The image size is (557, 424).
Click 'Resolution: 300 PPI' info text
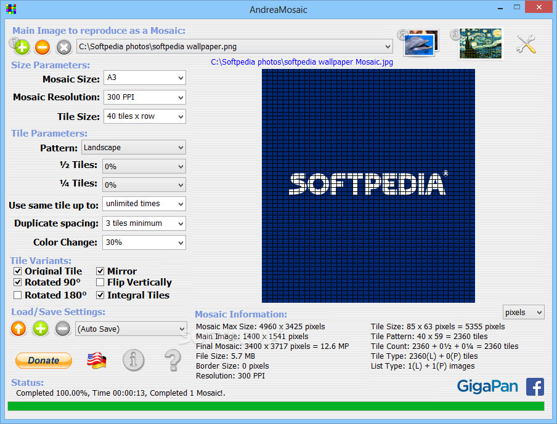pos(230,376)
